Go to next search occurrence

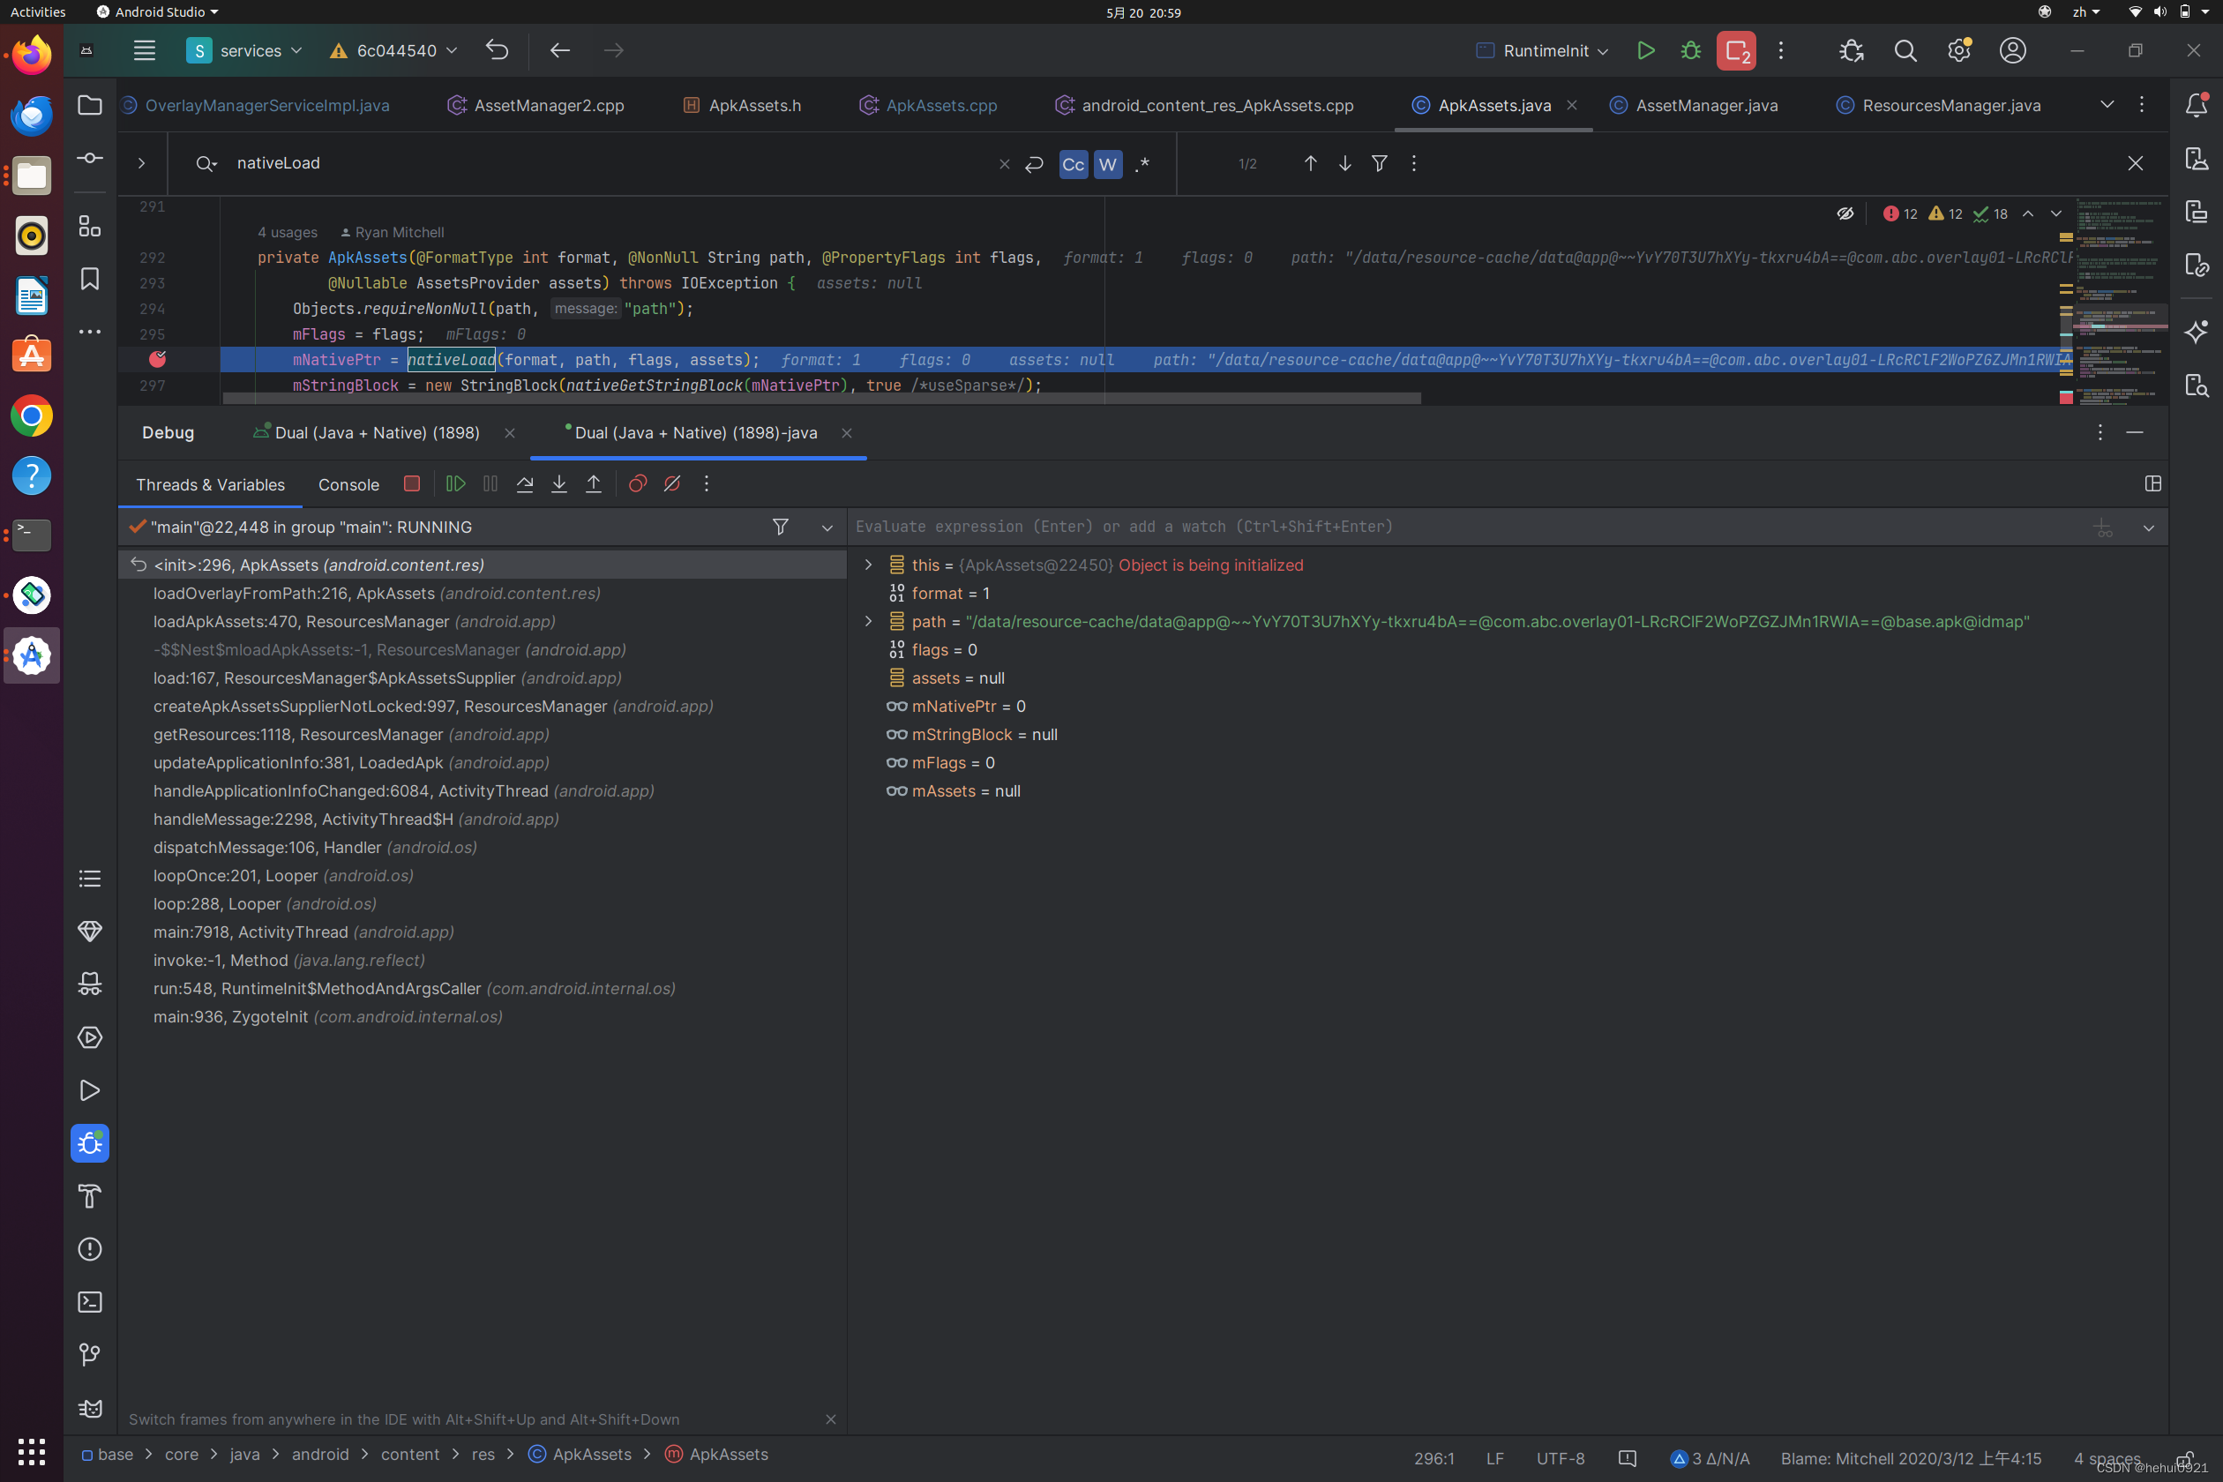1345,163
